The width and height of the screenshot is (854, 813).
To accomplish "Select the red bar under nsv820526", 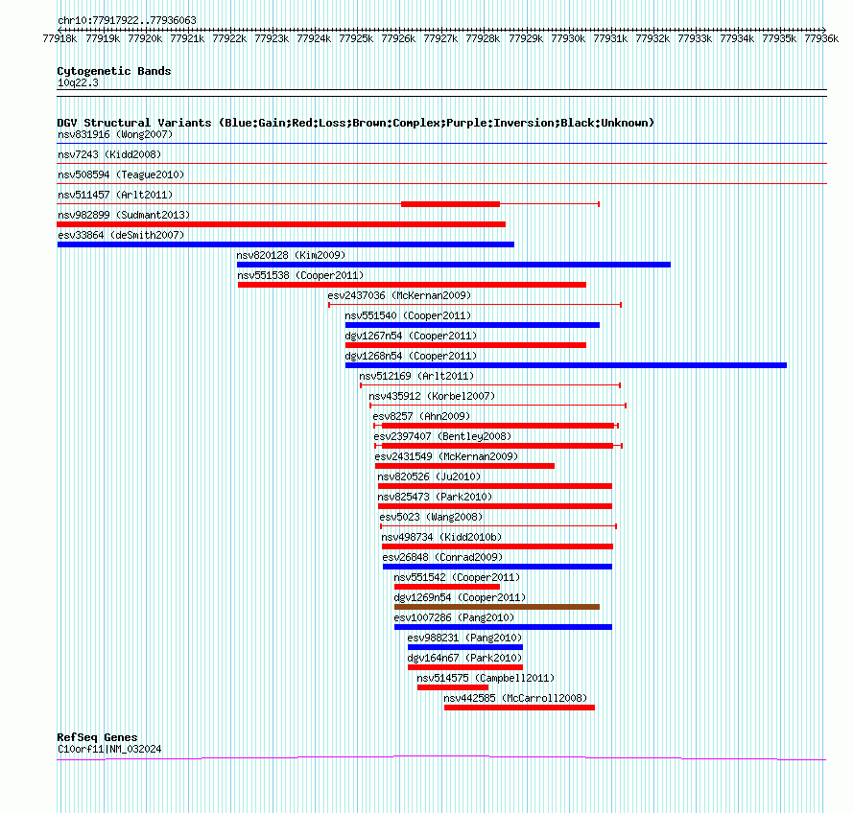I will pyautogui.click(x=495, y=486).
